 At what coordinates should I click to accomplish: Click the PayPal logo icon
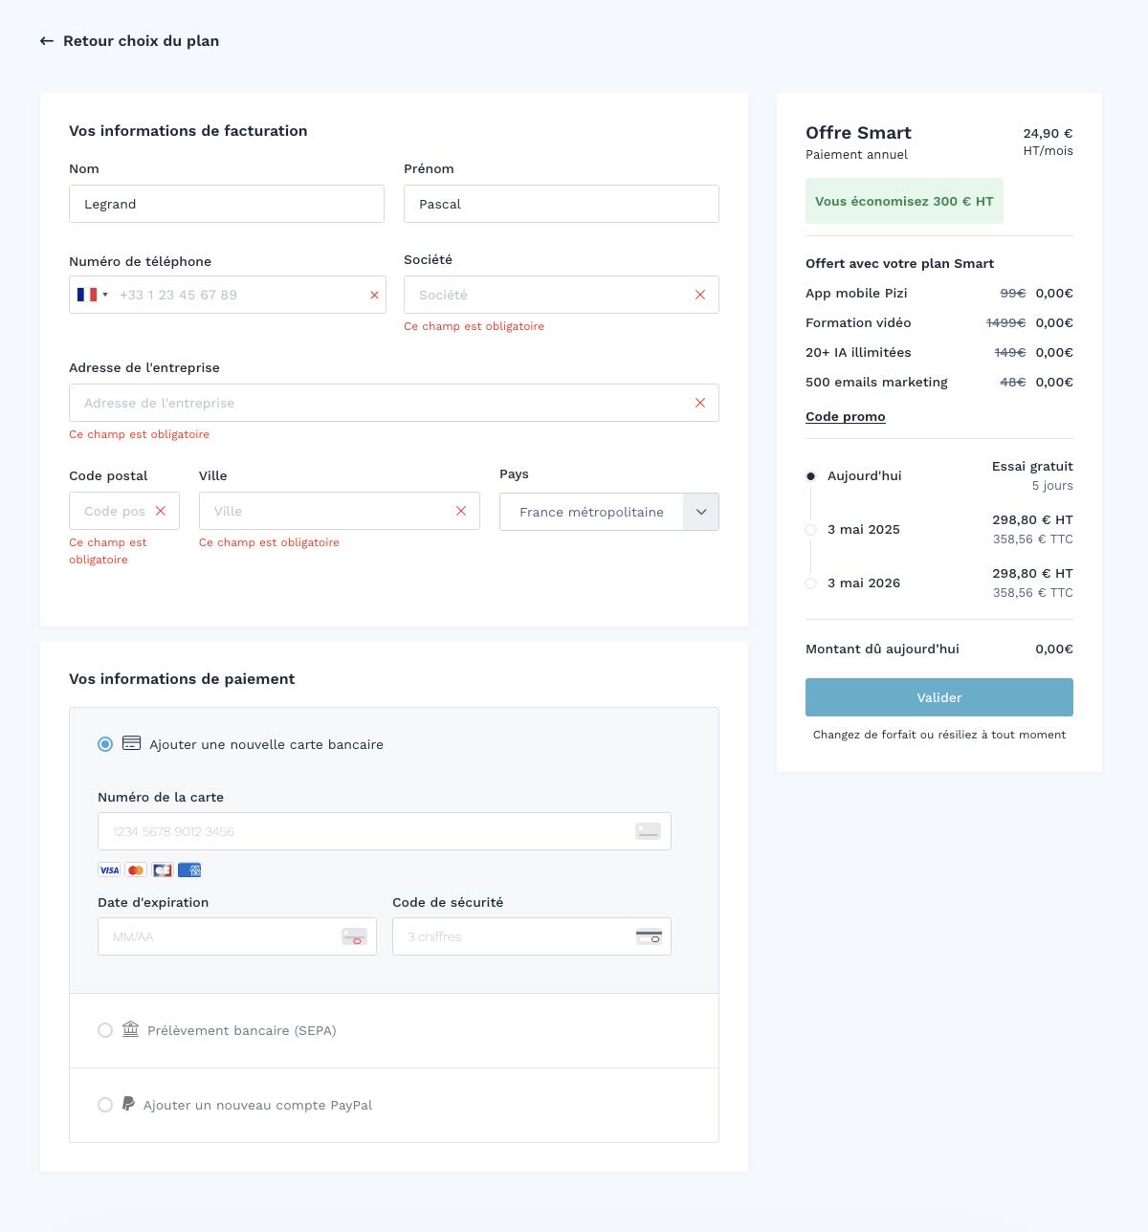[128, 1104]
